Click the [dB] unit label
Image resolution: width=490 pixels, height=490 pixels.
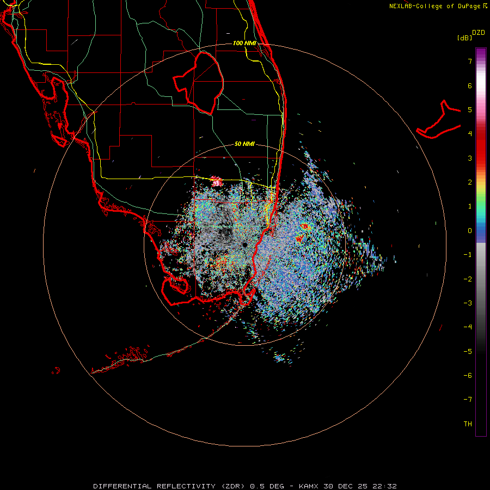(464, 38)
